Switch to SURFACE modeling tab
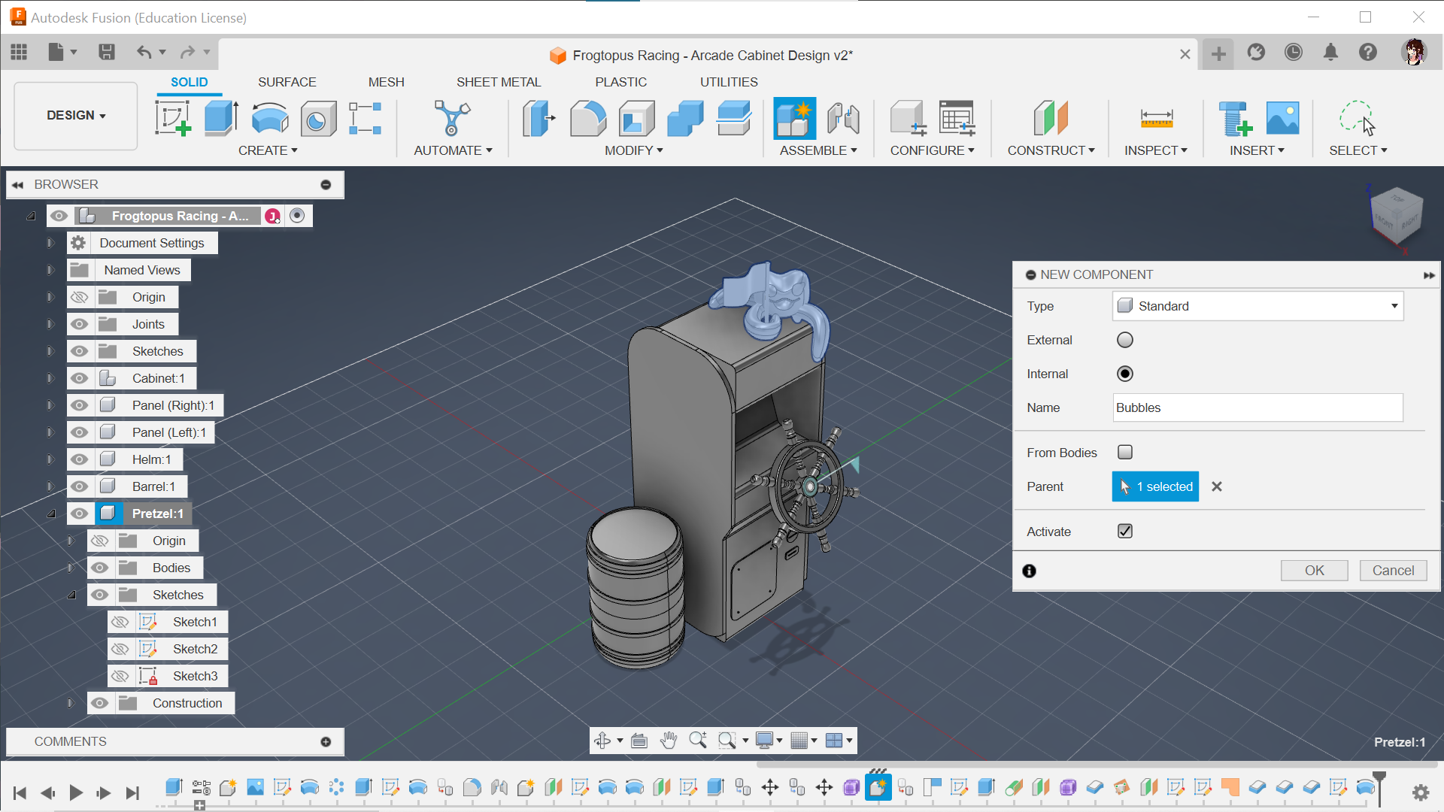 pos(287,81)
